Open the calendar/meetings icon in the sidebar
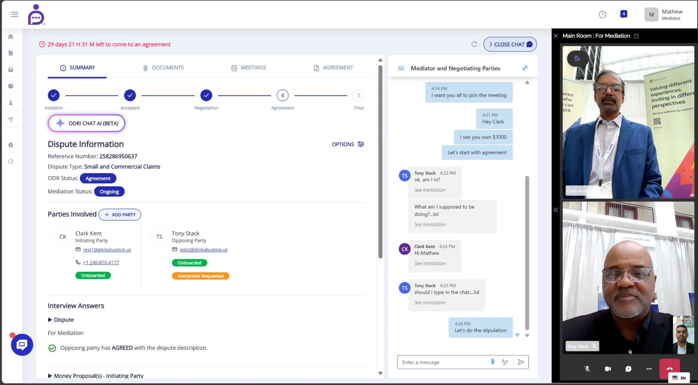 pos(11,70)
